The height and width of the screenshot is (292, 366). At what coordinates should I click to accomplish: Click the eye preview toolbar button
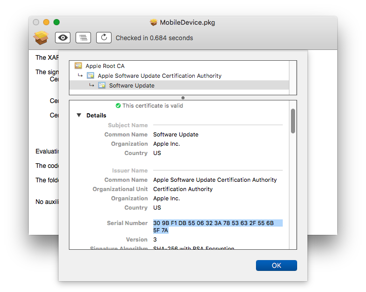(63, 38)
